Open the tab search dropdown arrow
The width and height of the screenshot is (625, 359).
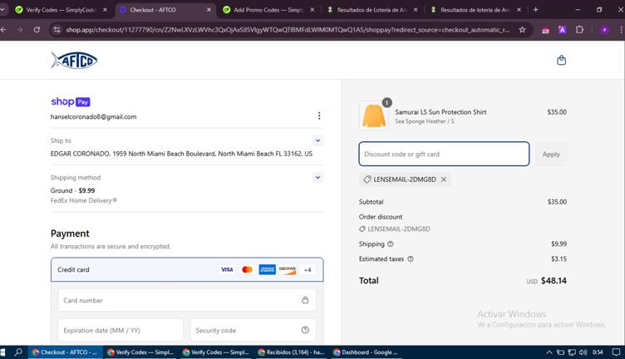pyautogui.click(x=2, y=10)
